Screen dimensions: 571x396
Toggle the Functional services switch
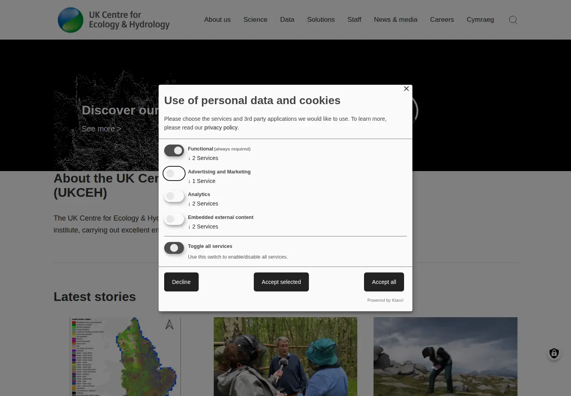174,150
